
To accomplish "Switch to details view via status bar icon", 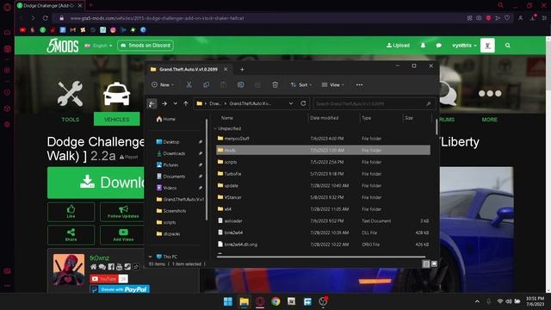I will click(x=426, y=263).
